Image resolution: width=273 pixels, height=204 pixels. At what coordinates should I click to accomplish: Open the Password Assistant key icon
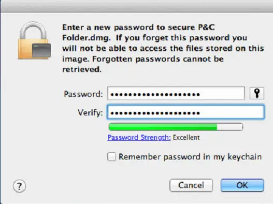coord(257,93)
